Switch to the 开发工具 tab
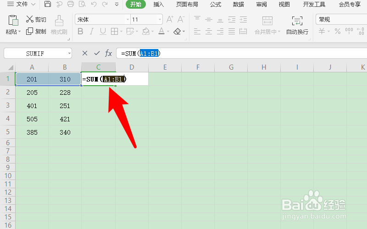 (x=314, y=4)
